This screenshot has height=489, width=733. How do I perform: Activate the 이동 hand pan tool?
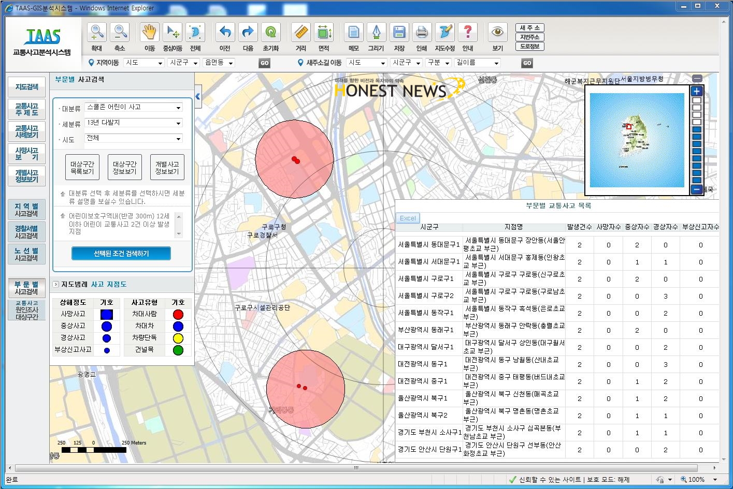point(149,33)
